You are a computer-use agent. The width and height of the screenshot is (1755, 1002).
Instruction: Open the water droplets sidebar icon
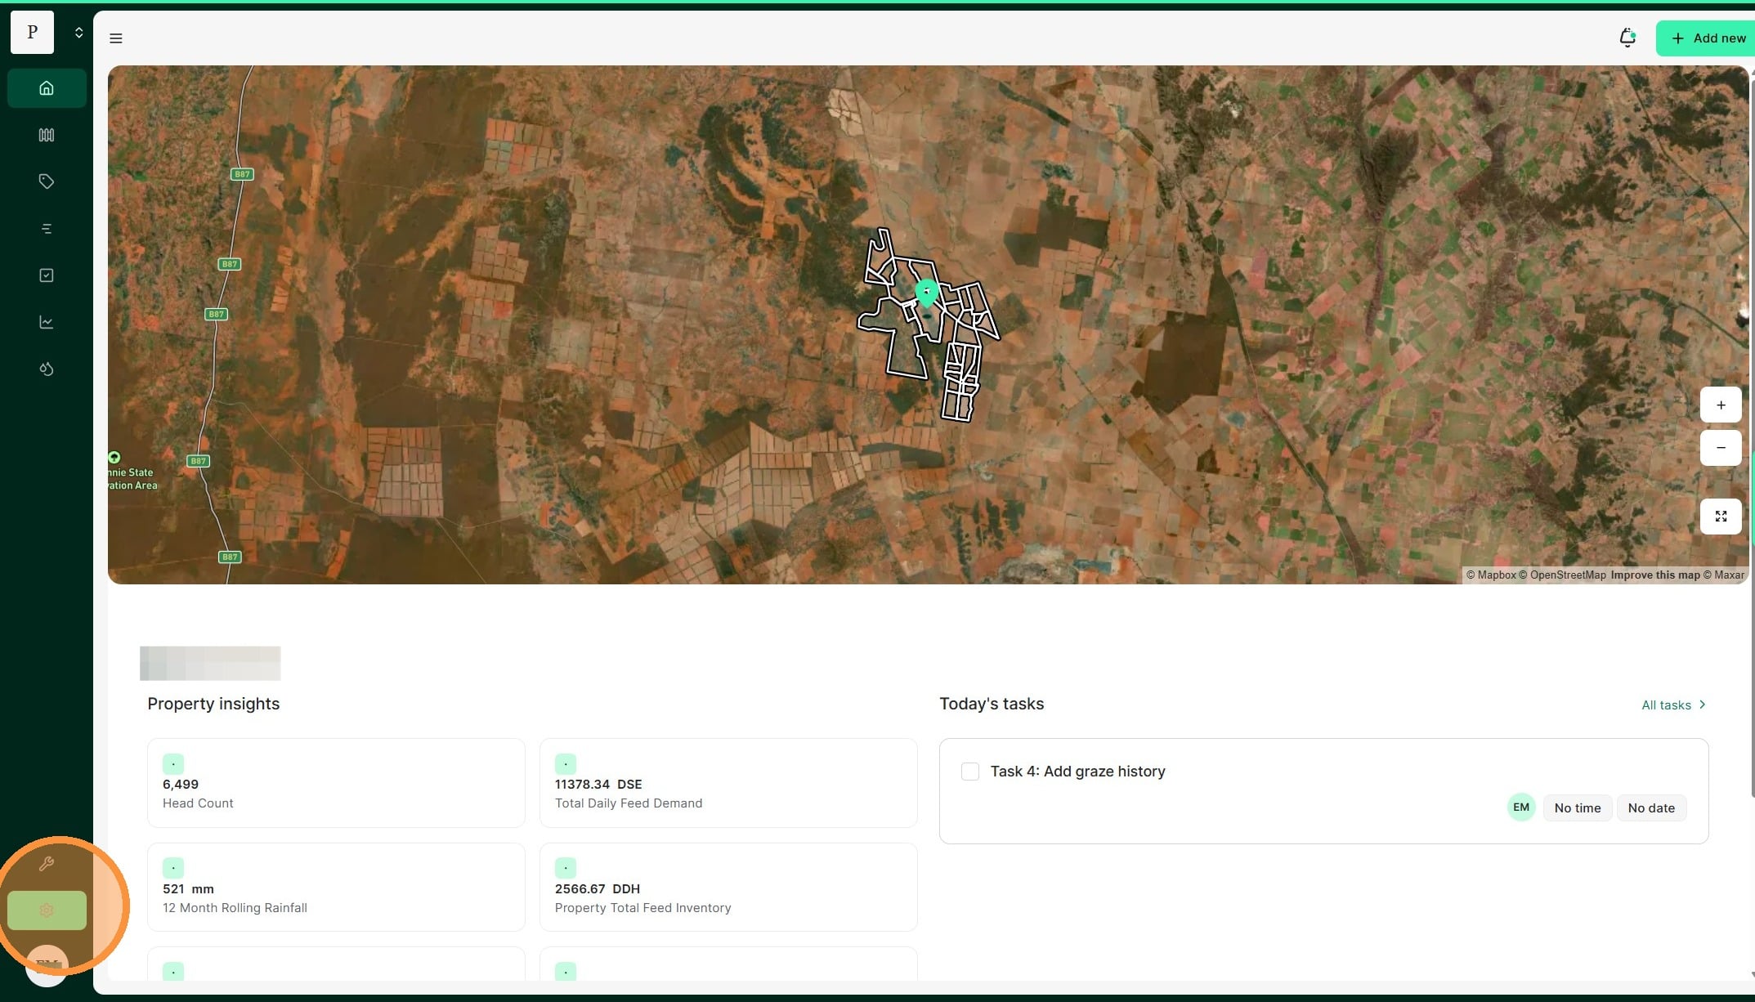click(x=47, y=369)
